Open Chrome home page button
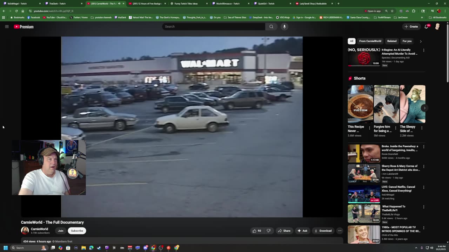449x252 pixels. (23, 11)
